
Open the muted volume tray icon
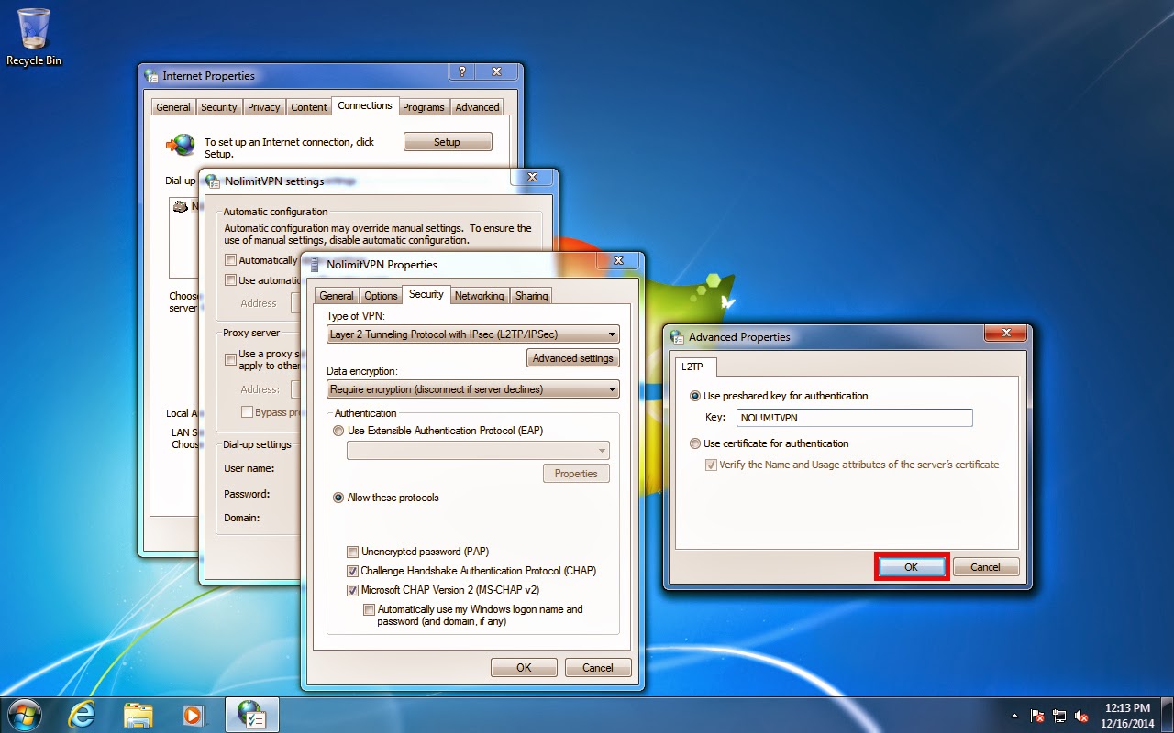1081,716
